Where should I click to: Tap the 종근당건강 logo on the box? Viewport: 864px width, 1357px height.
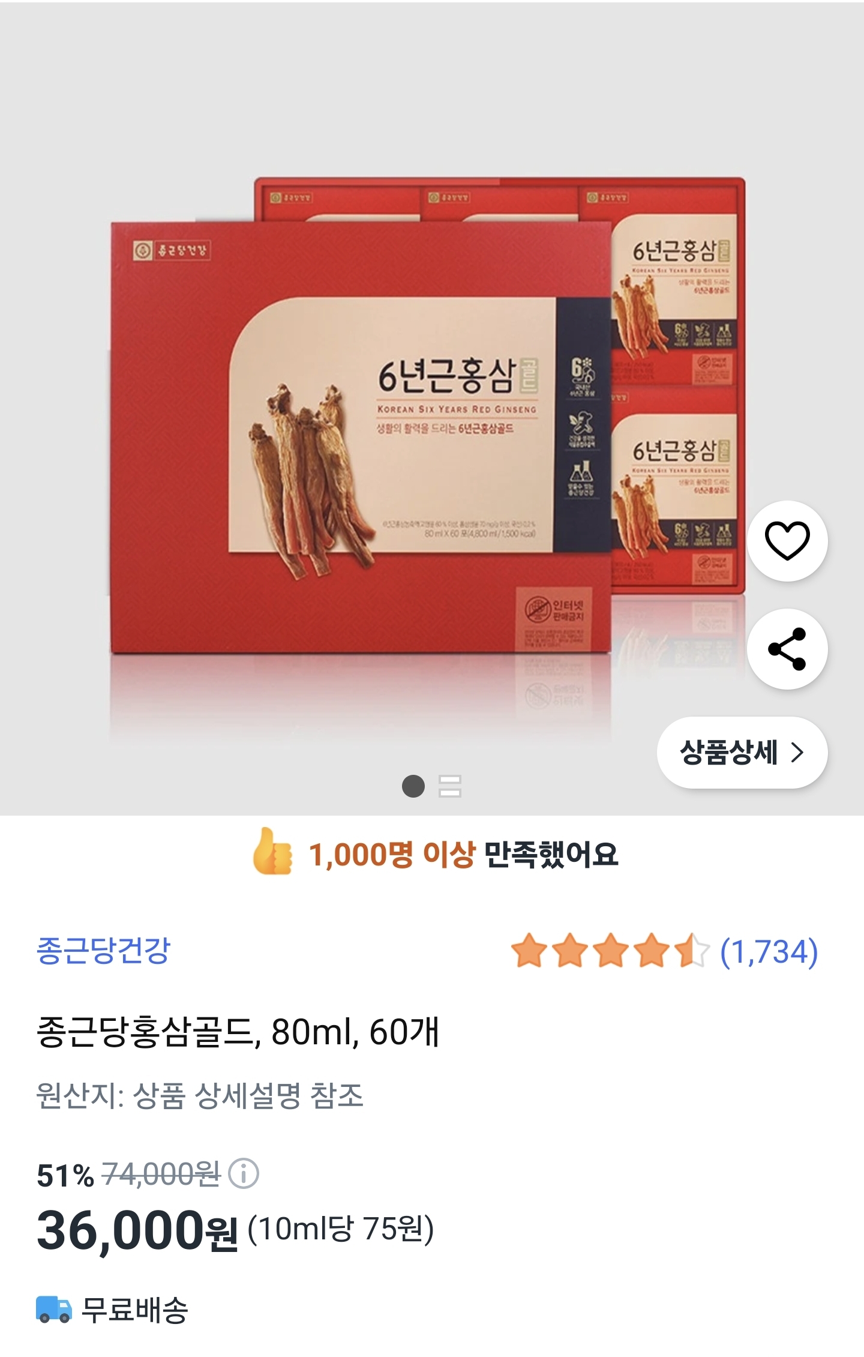click(x=172, y=250)
